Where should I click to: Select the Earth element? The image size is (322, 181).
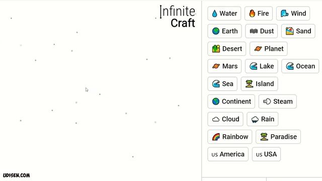(x=225, y=31)
